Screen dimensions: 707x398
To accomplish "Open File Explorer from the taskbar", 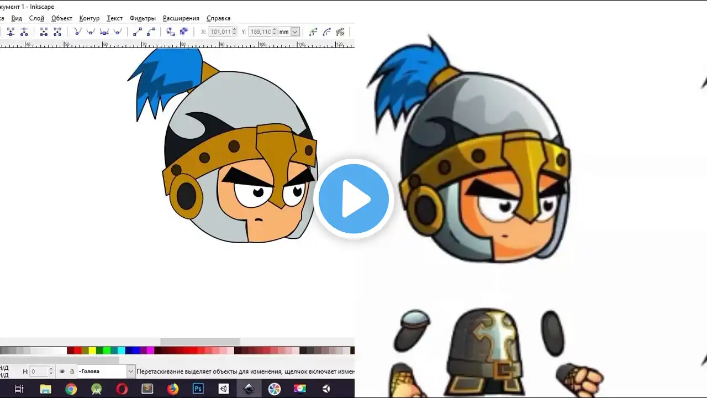I will (x=45, y=389).
